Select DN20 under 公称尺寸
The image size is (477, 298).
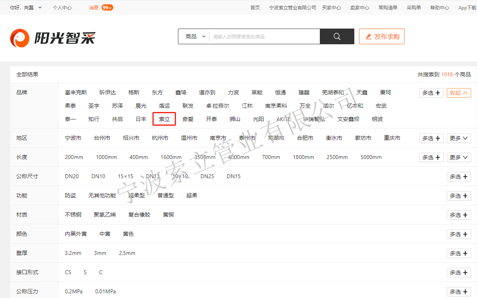72,176
